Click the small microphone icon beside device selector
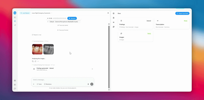204x100 pixels. 48,22
